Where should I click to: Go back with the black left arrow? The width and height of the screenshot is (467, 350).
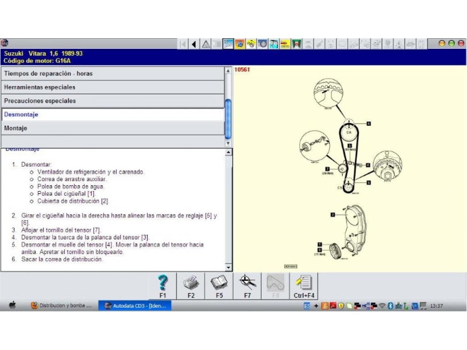[x=194, y=44]
